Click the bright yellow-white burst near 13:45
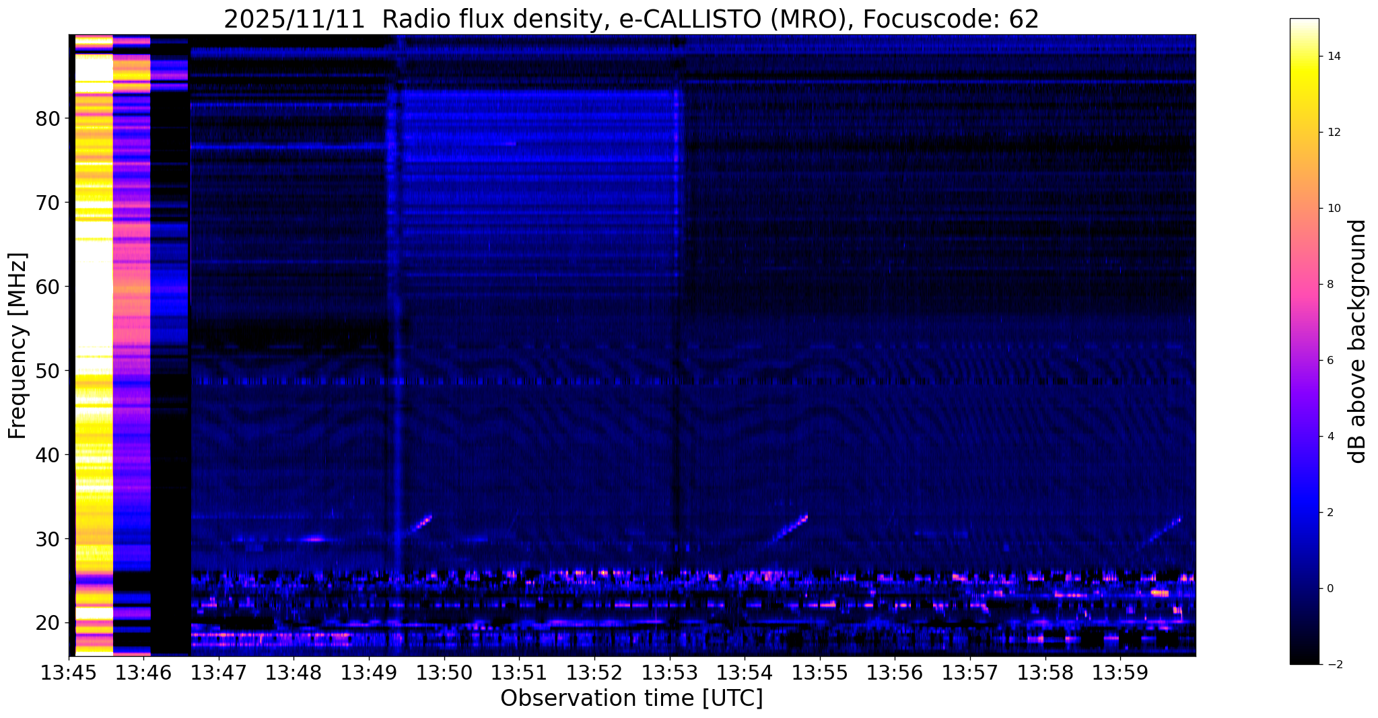 point(94,345)
